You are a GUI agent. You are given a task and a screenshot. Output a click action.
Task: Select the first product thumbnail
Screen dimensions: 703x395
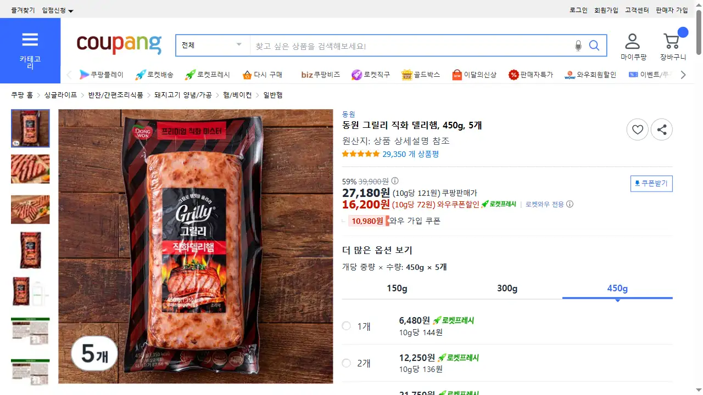click(30, 128)
